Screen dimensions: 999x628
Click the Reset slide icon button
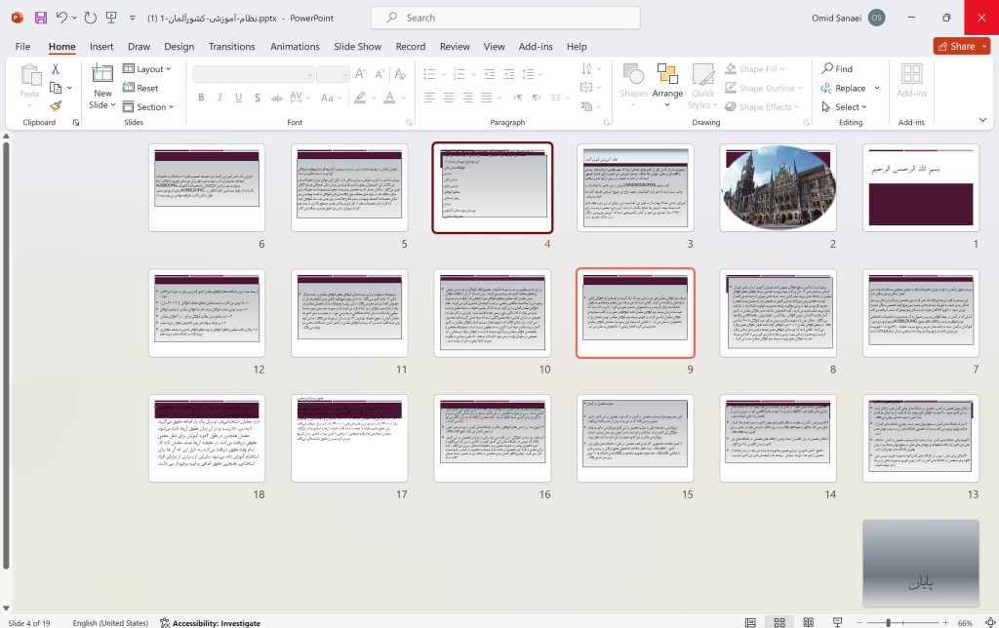pos(140,88)
